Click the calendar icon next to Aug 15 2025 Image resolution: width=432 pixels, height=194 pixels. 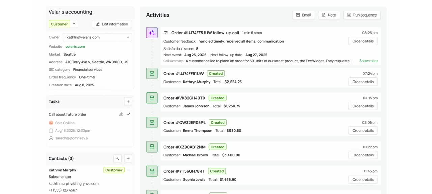pos(51,130)
